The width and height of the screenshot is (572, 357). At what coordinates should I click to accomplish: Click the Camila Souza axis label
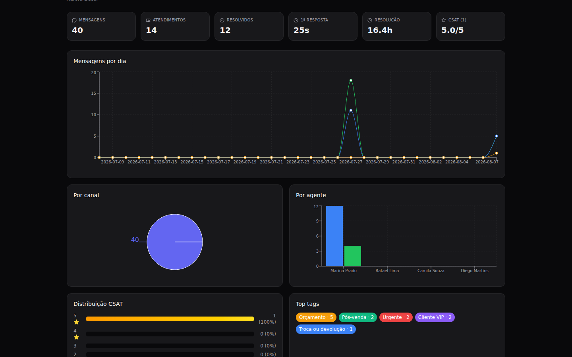(x=431, y=271)
